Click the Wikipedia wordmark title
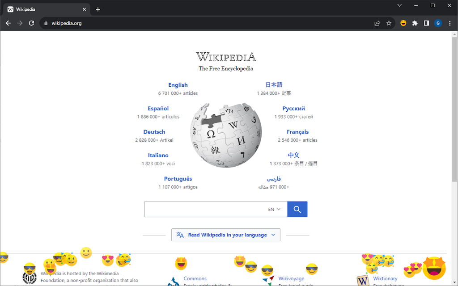Viewport: 458px width, 286px height. 226,57
